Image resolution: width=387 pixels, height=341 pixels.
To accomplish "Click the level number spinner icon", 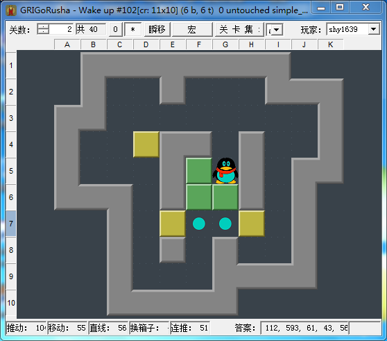I will pyautogui.click(x=43, y=29).
